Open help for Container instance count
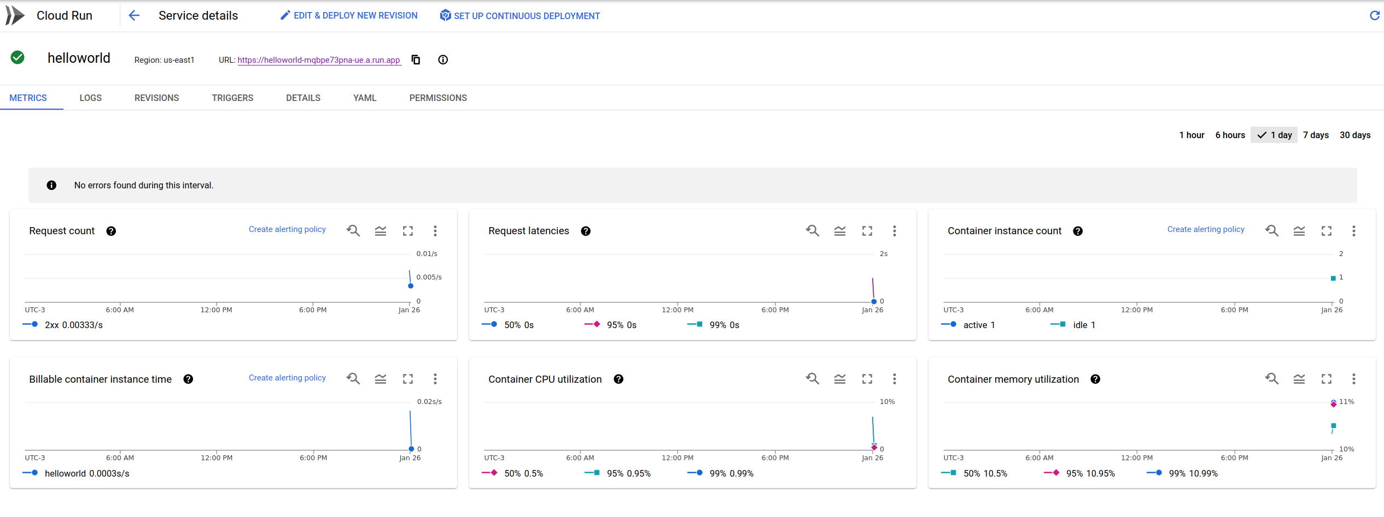This screenshot has height=517, width=1384. 1078,231
